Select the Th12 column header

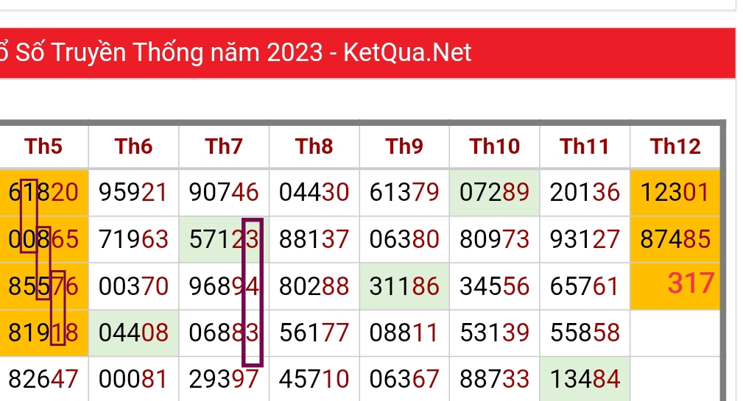[x=675, y=146]
